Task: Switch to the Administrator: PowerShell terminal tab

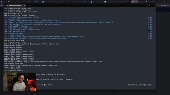Action: click(x=16, y=5)
